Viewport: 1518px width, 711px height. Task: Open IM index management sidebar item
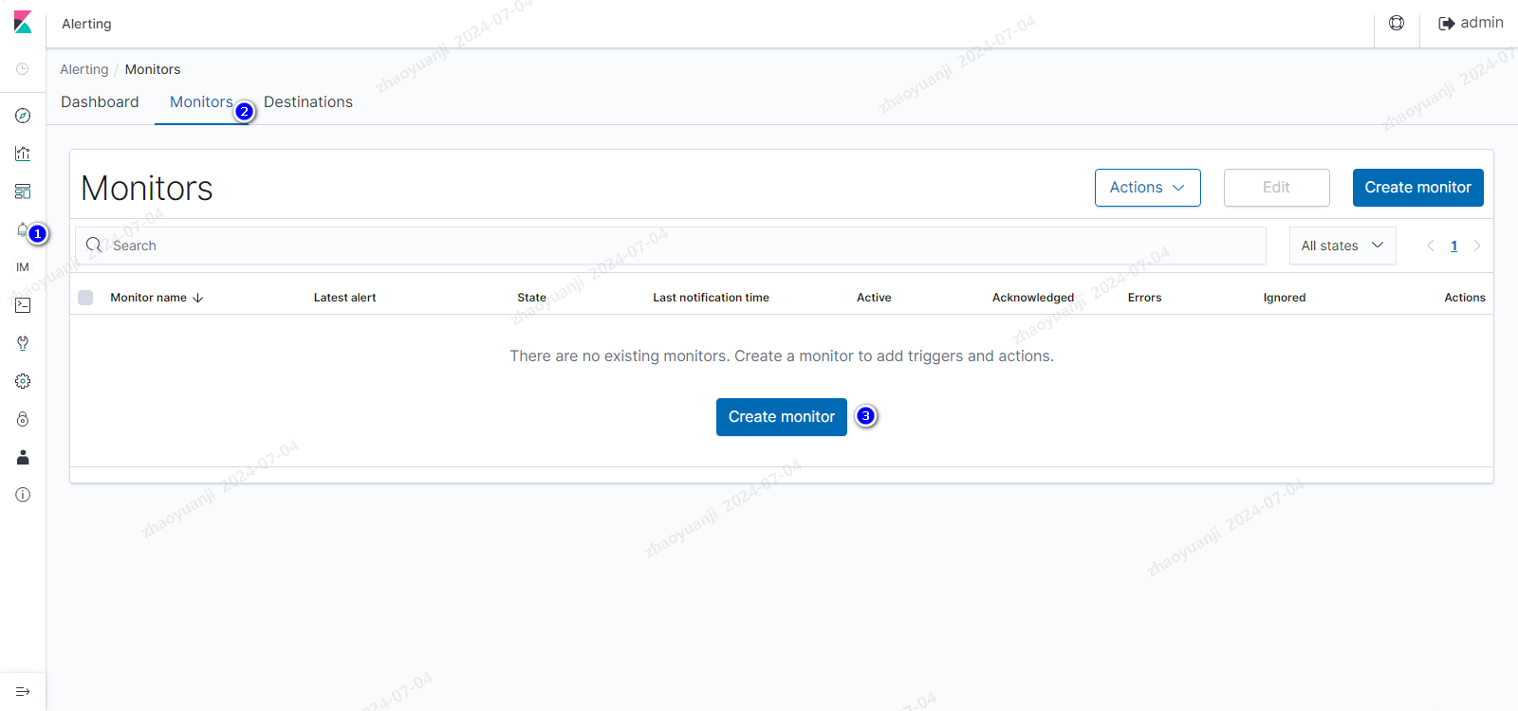[x=23, y=267]
